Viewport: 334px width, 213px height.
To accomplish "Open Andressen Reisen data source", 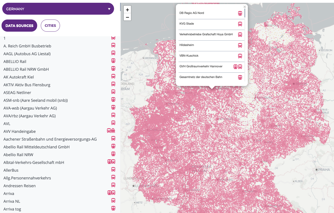I will pos(20,186).
